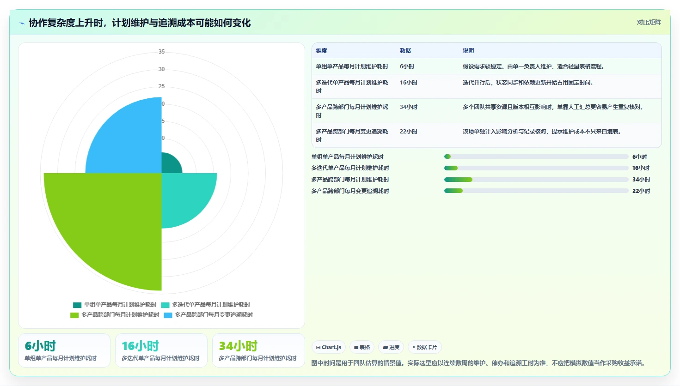Click the large lime green chart segment
This screenshot has width=680, height=386.
coord(111,224)
